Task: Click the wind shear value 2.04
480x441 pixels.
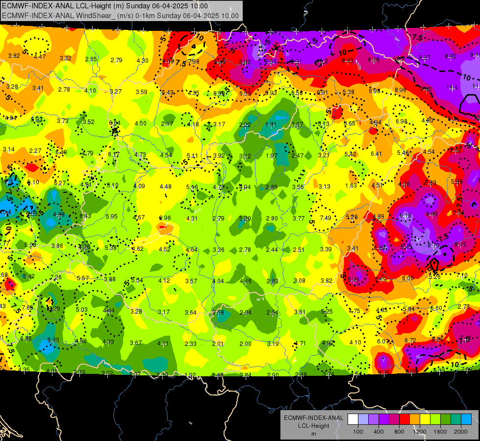Action: pos(246,313)
